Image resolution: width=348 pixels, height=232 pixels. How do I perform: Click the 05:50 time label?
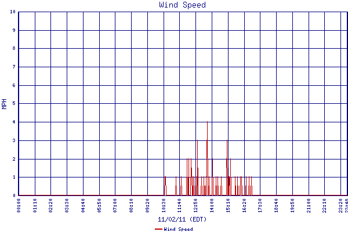point(99,205)
